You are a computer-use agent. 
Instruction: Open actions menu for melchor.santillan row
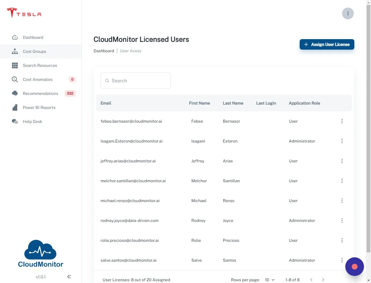tap(342, 181)
